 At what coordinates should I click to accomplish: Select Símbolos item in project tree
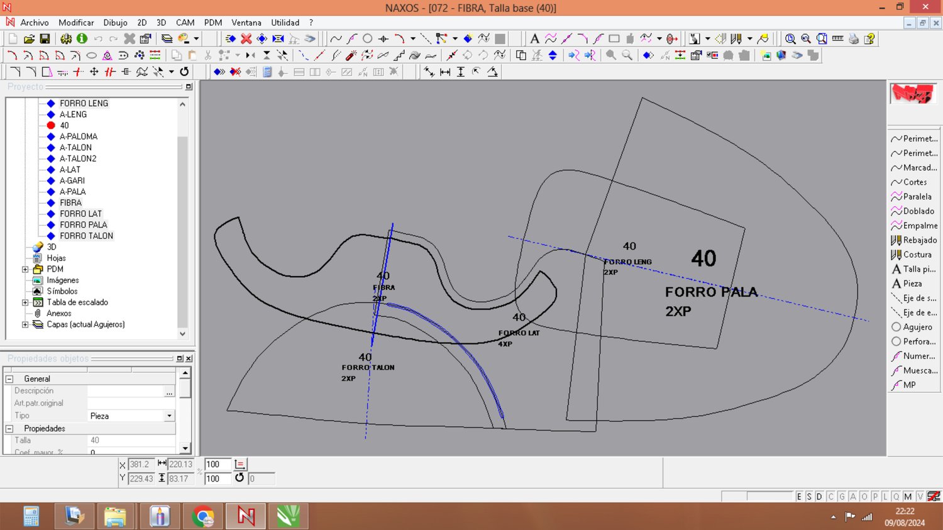tap(62, 291)
